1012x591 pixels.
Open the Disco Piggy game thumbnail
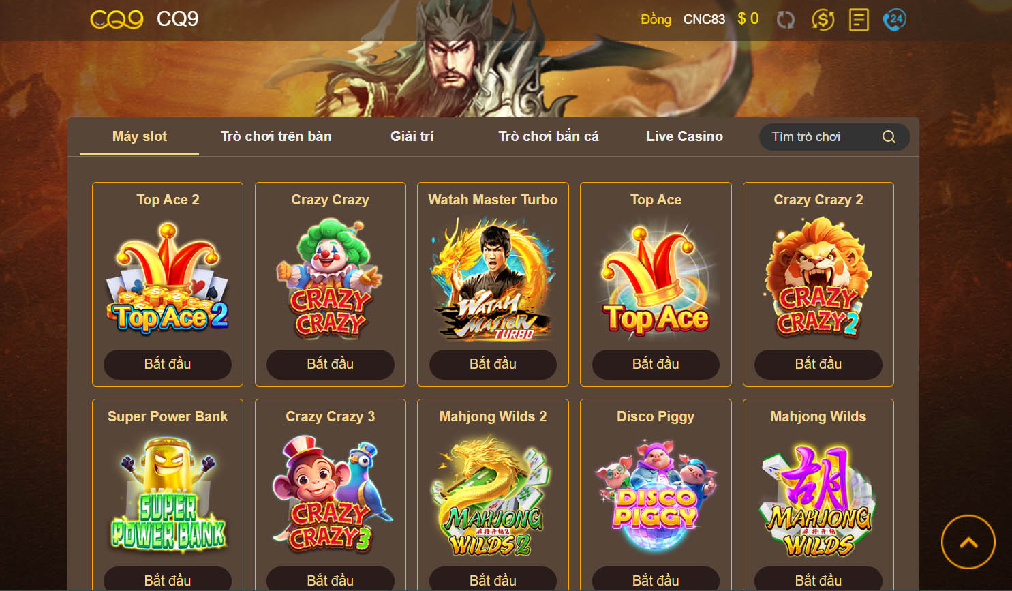click(656, 496)
